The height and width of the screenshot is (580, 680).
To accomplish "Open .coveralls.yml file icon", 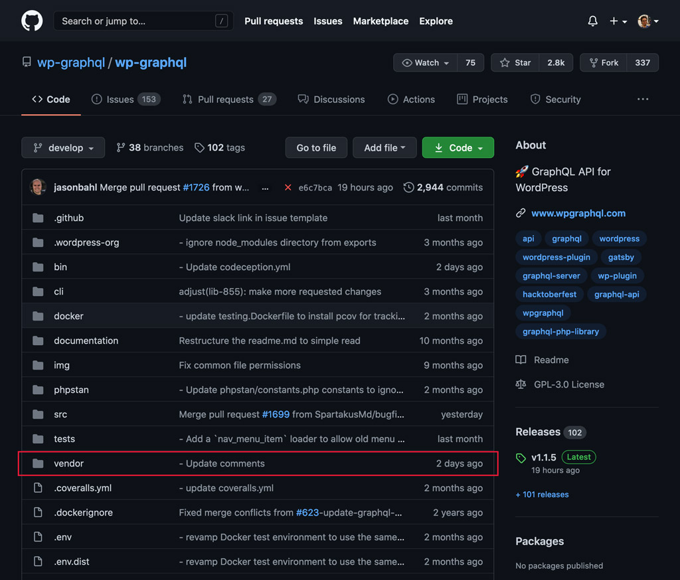I will click(38, 488).
